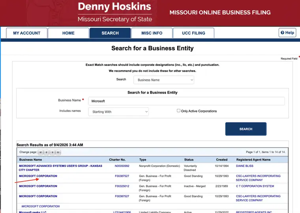
Task: Sort by Created column header
Action: click(222, 160)
